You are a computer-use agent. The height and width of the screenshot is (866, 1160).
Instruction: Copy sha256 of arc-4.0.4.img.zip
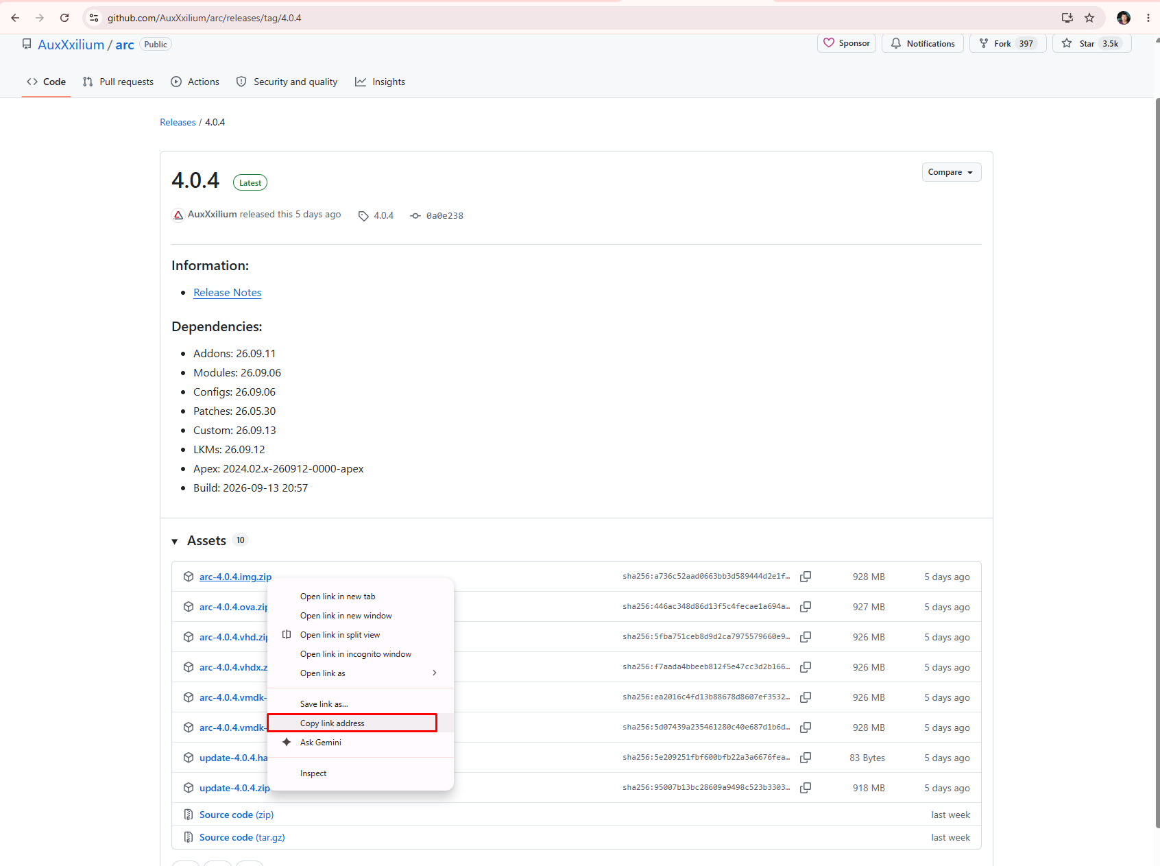[806, 577]
